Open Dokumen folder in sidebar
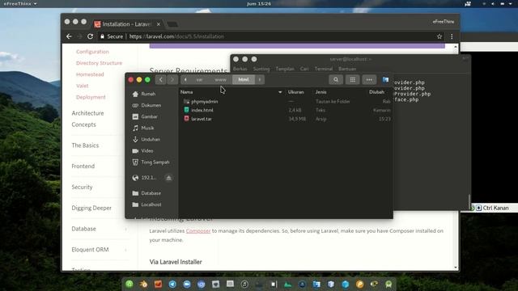Viewport: 518px width, 291px height. [152, 105]
